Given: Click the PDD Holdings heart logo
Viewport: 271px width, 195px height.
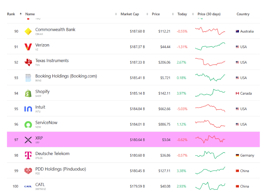Looking at the screenshot, I should click(x=28, y=171).
